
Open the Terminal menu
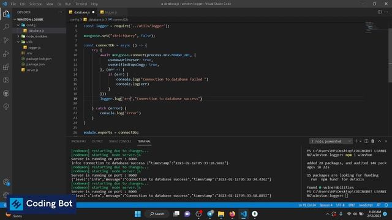point(81,4)
